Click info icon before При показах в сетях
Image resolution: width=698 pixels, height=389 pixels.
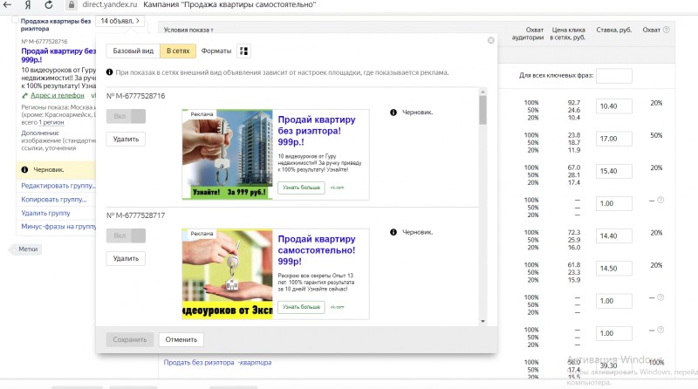tap(110, 72)
